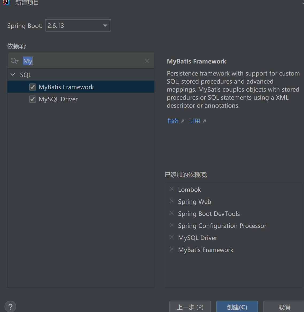
Task: Remove Spring Configuration Processor with X icon
Action: click(172, 225)
